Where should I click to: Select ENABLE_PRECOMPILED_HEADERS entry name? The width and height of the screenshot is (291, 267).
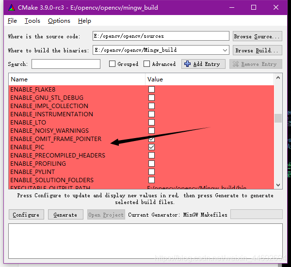tap(58, 156)
